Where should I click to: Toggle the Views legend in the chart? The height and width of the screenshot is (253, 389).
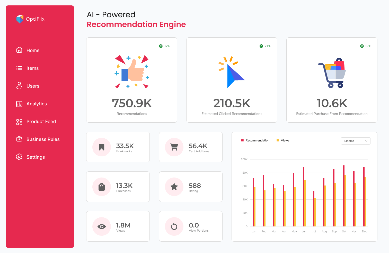[283, 140]
